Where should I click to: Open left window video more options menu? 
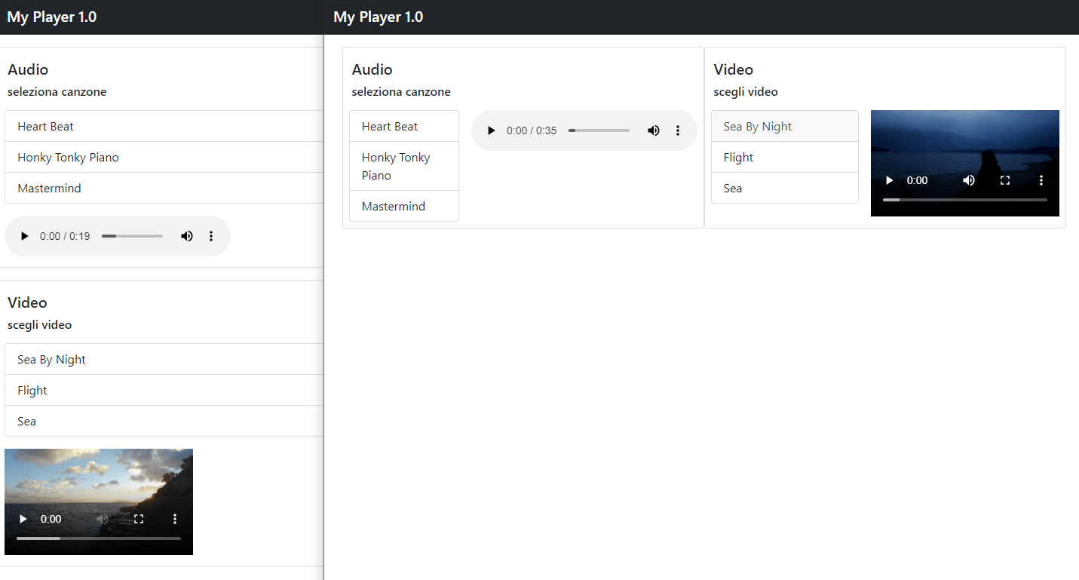(x=175, y=519)
